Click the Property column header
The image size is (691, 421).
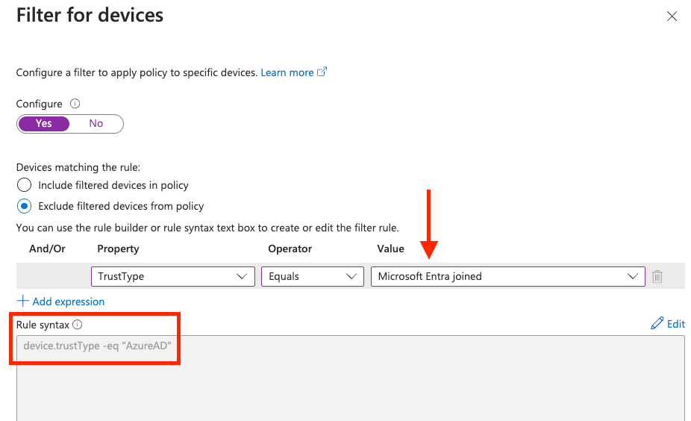[x=118, y=249]
